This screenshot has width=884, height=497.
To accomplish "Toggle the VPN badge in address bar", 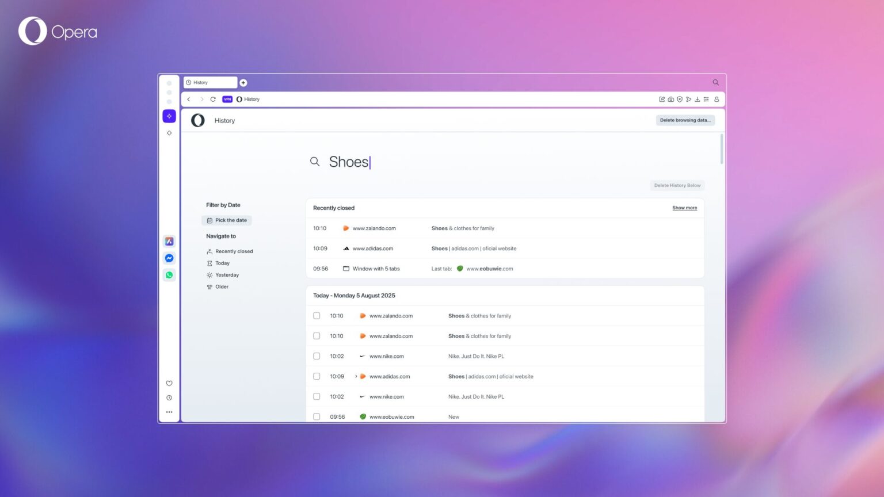I will (x=227, y=99).
